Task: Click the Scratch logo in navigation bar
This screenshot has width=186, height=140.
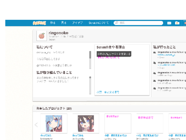Action: click(x=39, y=23)
